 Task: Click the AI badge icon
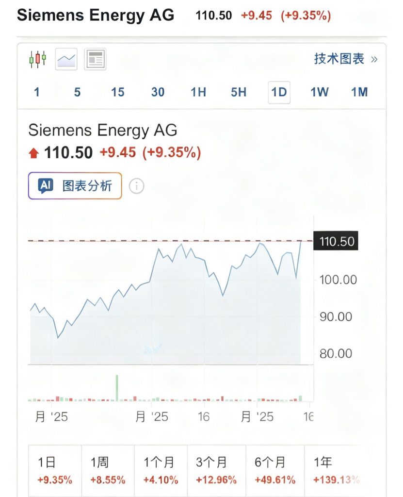pos(46,186)
